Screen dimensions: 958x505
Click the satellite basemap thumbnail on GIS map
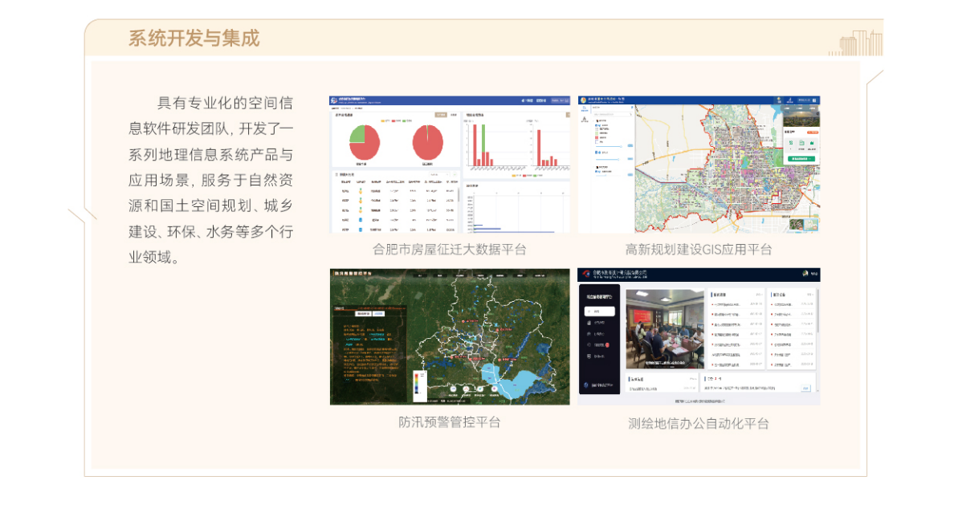click(796, 225)
